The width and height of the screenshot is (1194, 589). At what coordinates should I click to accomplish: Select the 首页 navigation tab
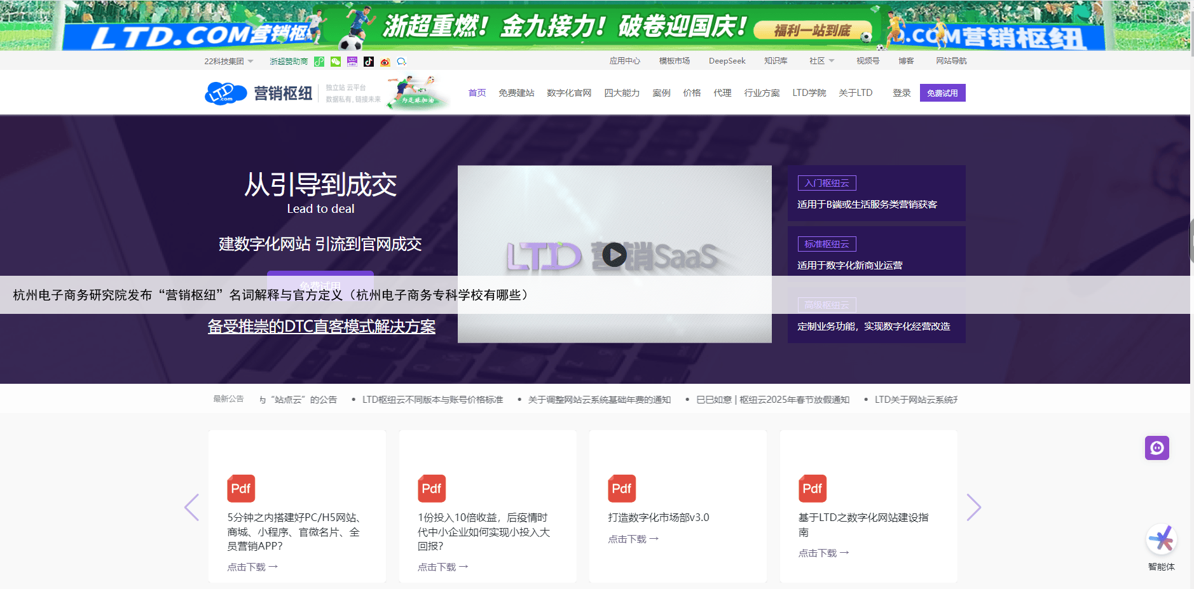pyautogui.click(x=477, y=93)
